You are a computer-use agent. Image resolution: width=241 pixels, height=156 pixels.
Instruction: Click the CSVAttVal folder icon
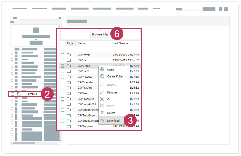coord(69,55)
